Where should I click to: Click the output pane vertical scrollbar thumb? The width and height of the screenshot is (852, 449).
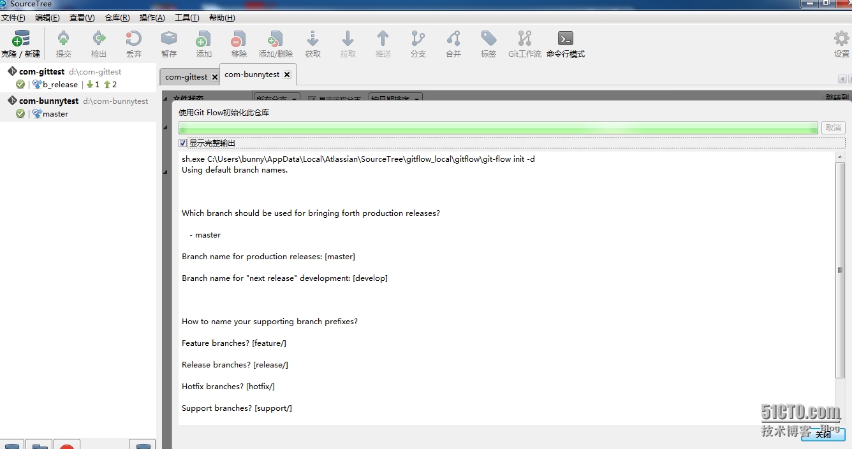coord(840,270)
